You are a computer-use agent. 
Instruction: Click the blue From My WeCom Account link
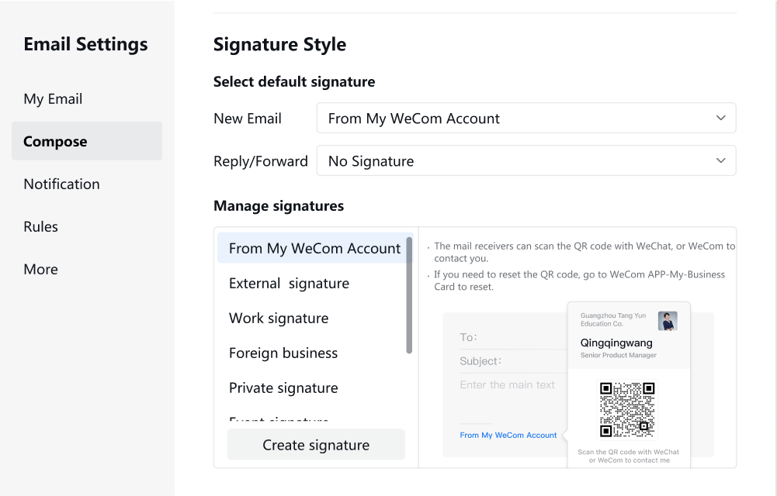pyautogui.click(x=508, y=436)
